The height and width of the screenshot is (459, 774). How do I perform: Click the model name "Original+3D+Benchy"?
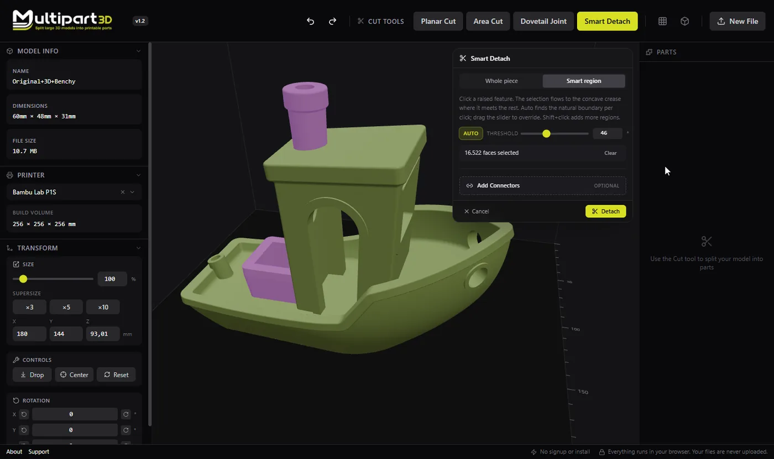pos(44,81)
